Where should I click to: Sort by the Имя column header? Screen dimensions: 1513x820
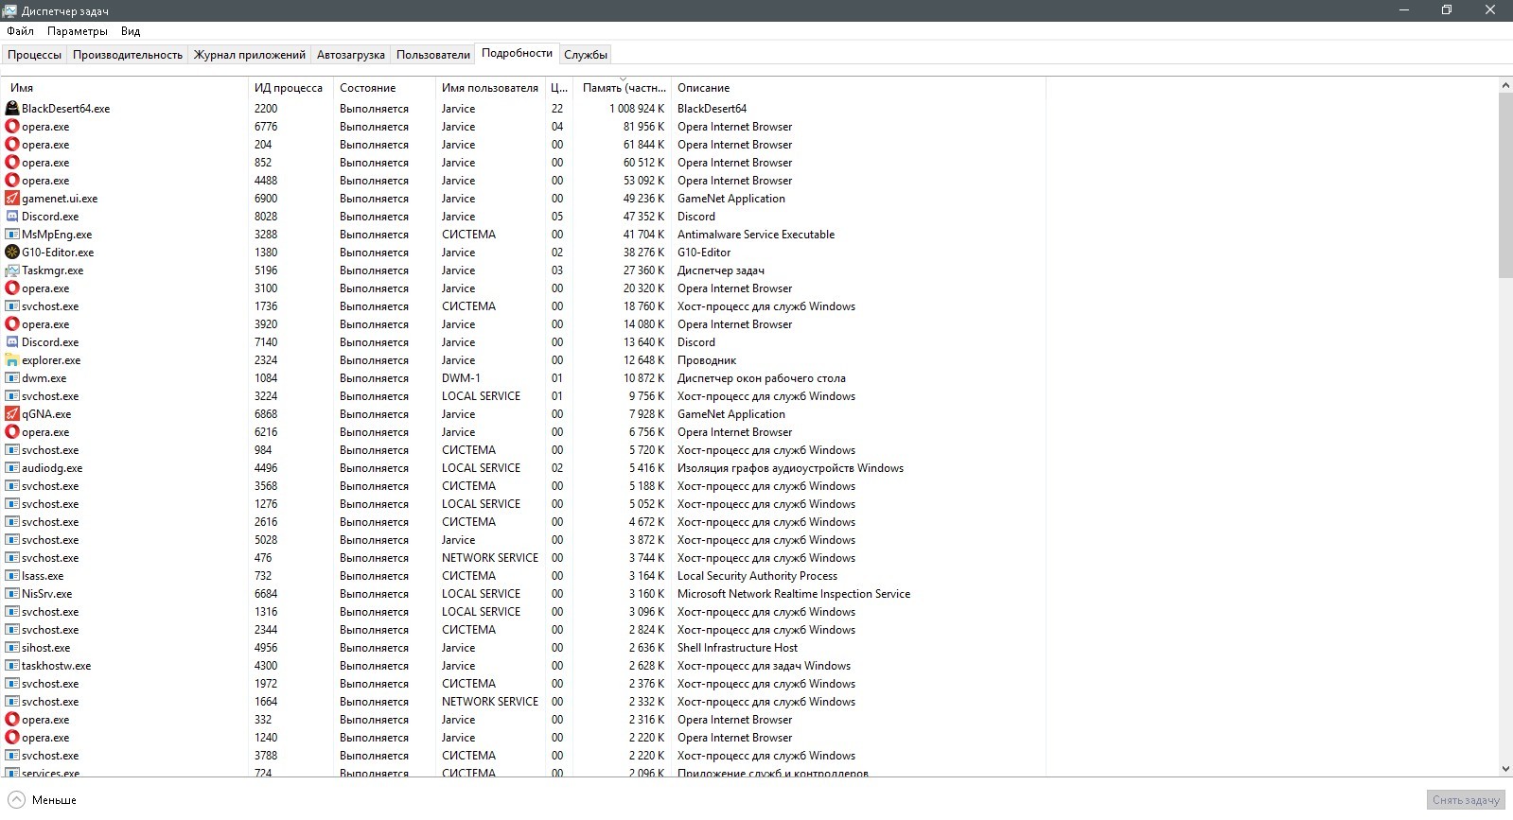(x=124, y=88)
